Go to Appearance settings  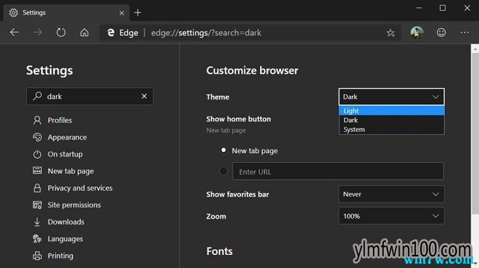(x=67, y=137)
